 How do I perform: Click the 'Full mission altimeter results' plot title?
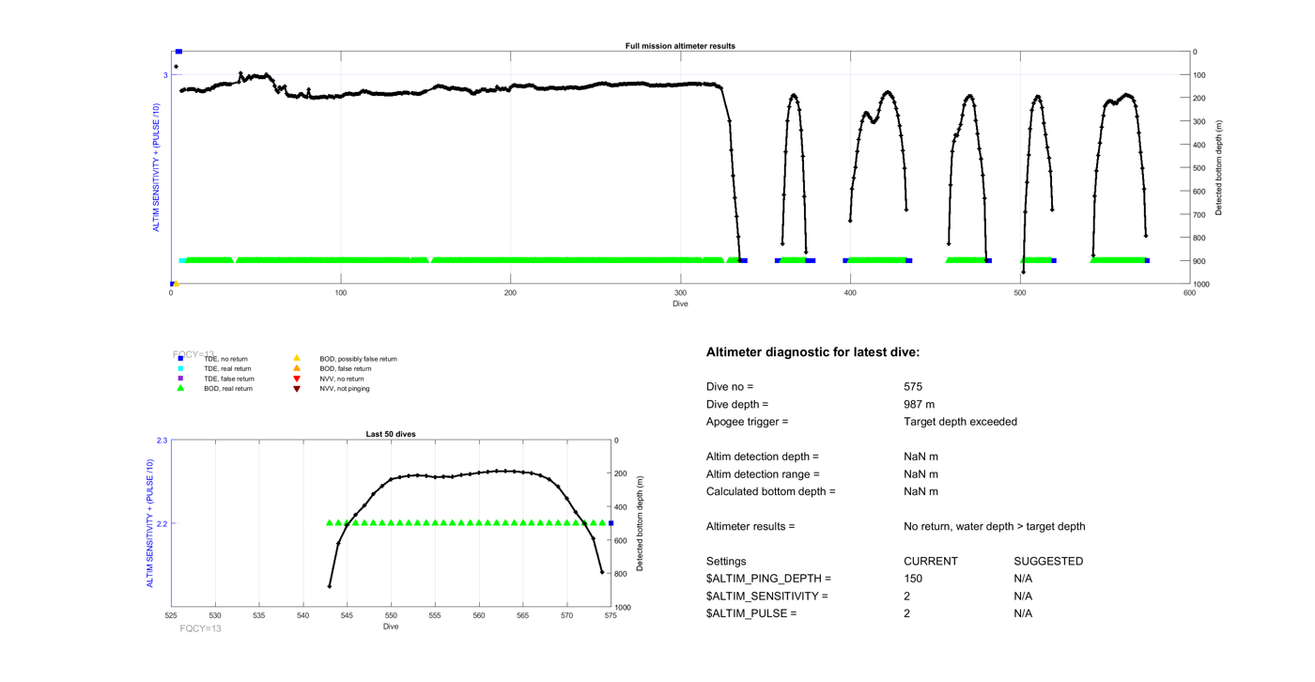(x=680, y=45)
